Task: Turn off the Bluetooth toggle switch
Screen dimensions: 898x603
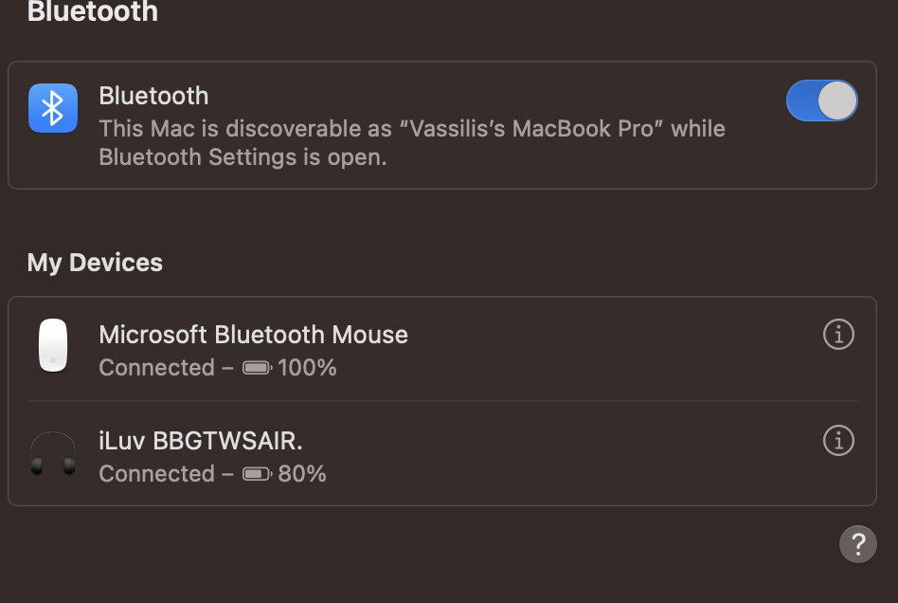Action: click(821, 100)
